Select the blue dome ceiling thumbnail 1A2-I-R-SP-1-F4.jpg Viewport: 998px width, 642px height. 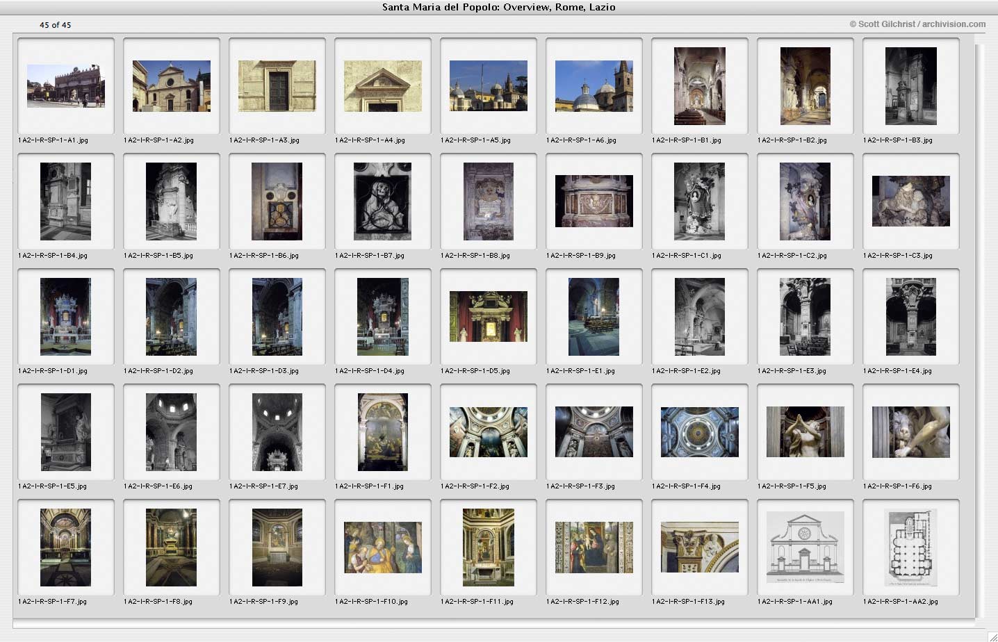tap(700, 432)
